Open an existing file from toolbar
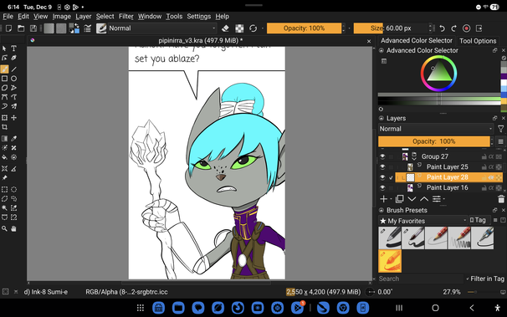This screenshot has width=507, height=317. (x=21, y=28)
